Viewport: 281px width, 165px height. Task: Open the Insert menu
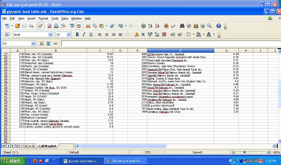[31, 18]
